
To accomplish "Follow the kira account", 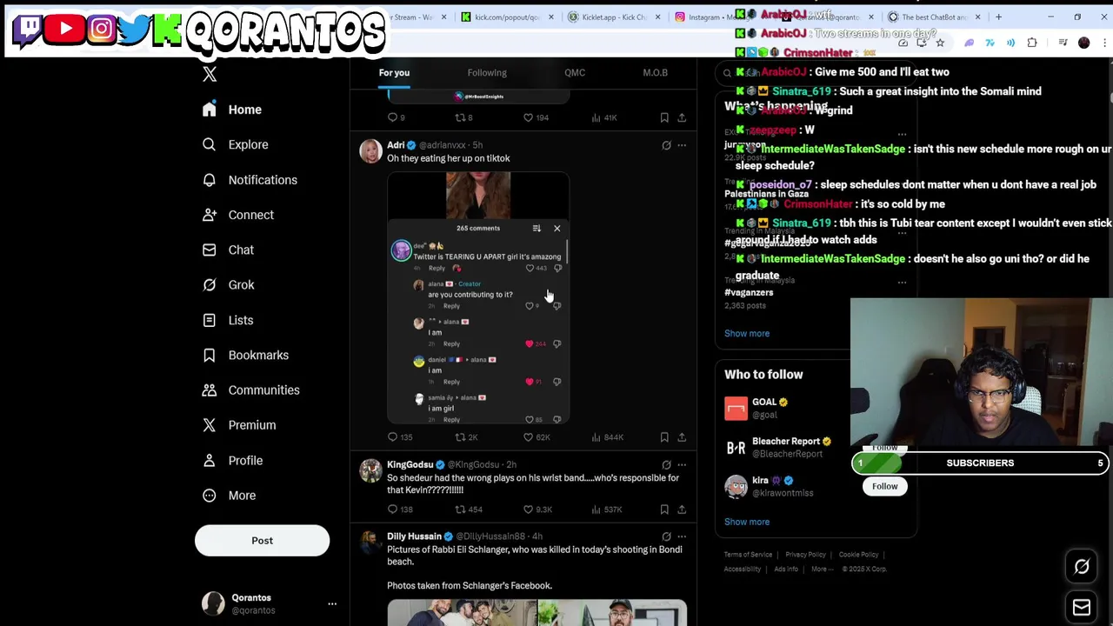I will (884, 487).
